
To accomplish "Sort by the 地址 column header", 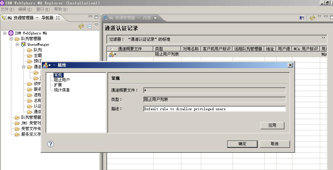I will [x=270, y=49].
